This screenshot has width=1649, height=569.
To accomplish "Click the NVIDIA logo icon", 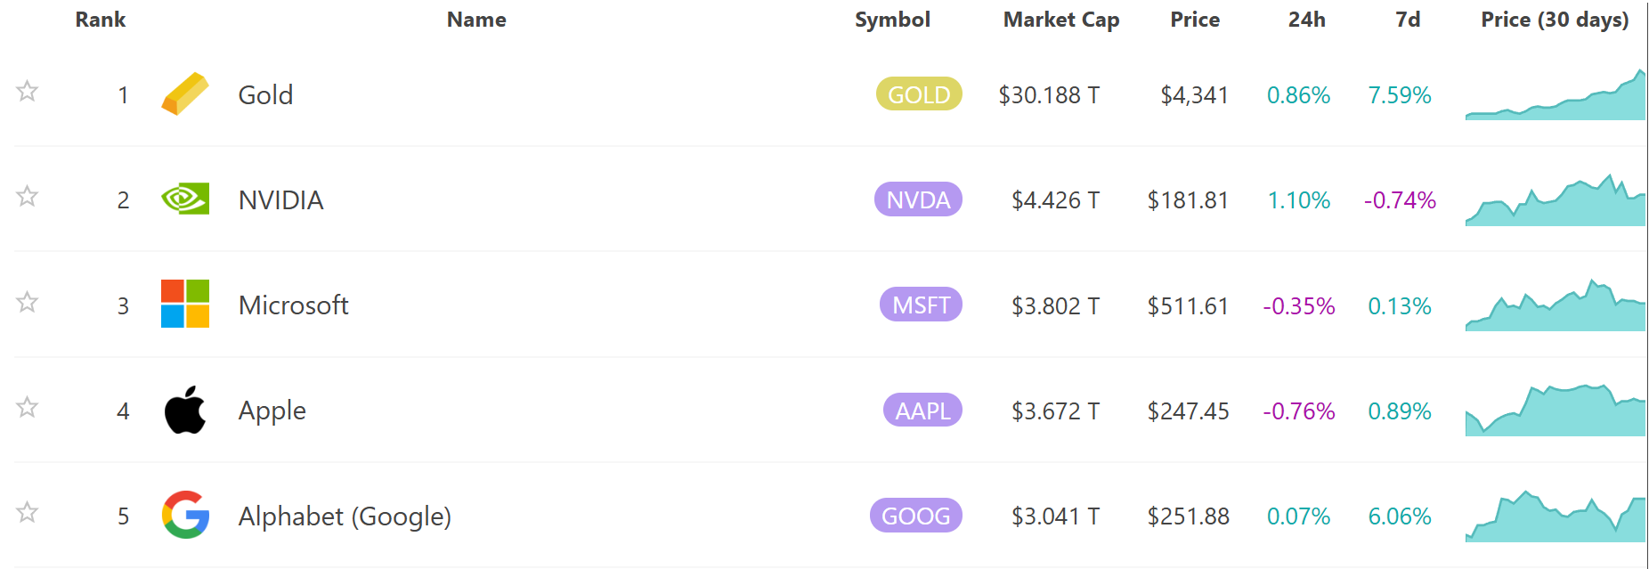I will point(185,199).
